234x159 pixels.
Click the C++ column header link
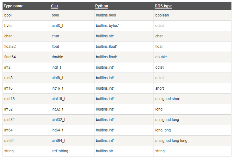54,6
